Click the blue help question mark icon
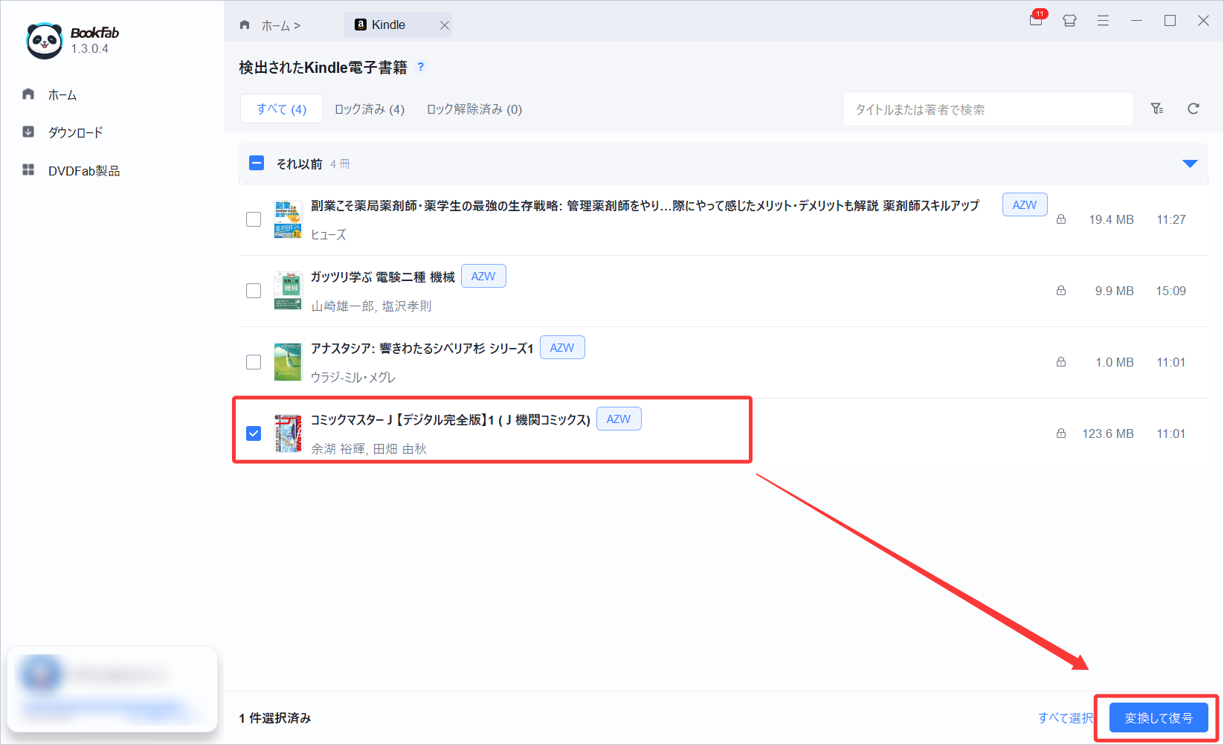The image size is (1224, 745). 421,66
